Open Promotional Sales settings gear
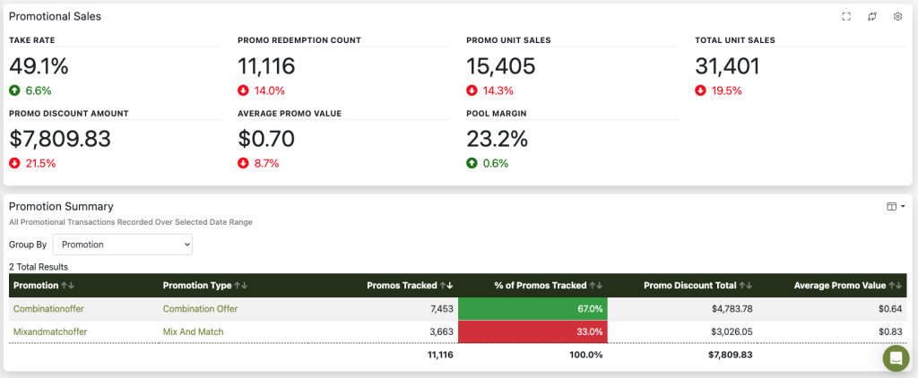This screenshot has width=918, height=378. pyautogui.click(x=897, y=16)
